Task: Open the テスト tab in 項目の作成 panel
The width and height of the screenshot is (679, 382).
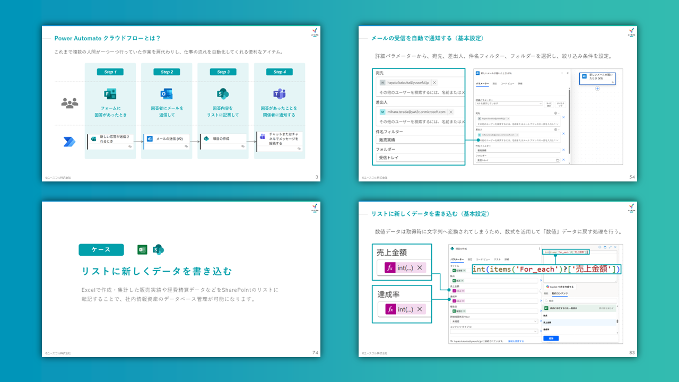Action: (x=497, y=259)
